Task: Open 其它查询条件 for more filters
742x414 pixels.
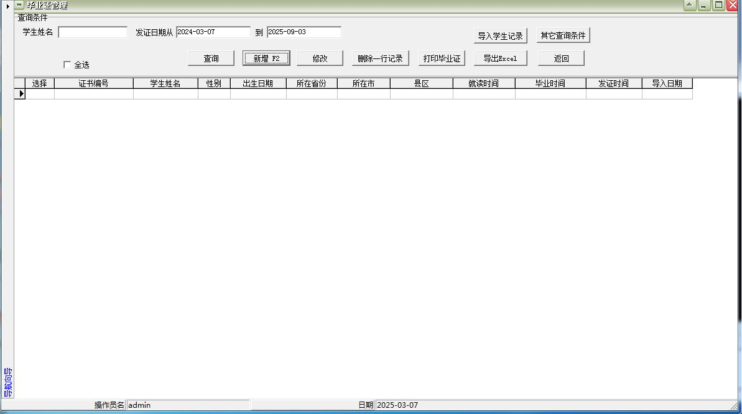Action: (562, 35)
